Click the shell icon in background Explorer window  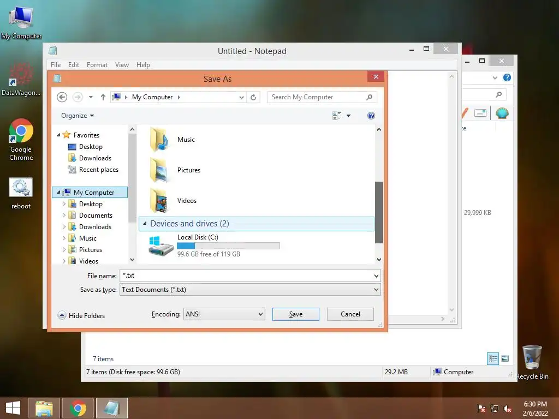coord(502,113)
